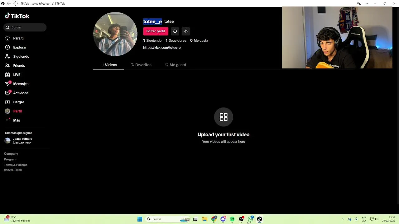Viewport: 399px width, 224px height.
Task: Expand the Company footer section
Action: pos(11,154)
